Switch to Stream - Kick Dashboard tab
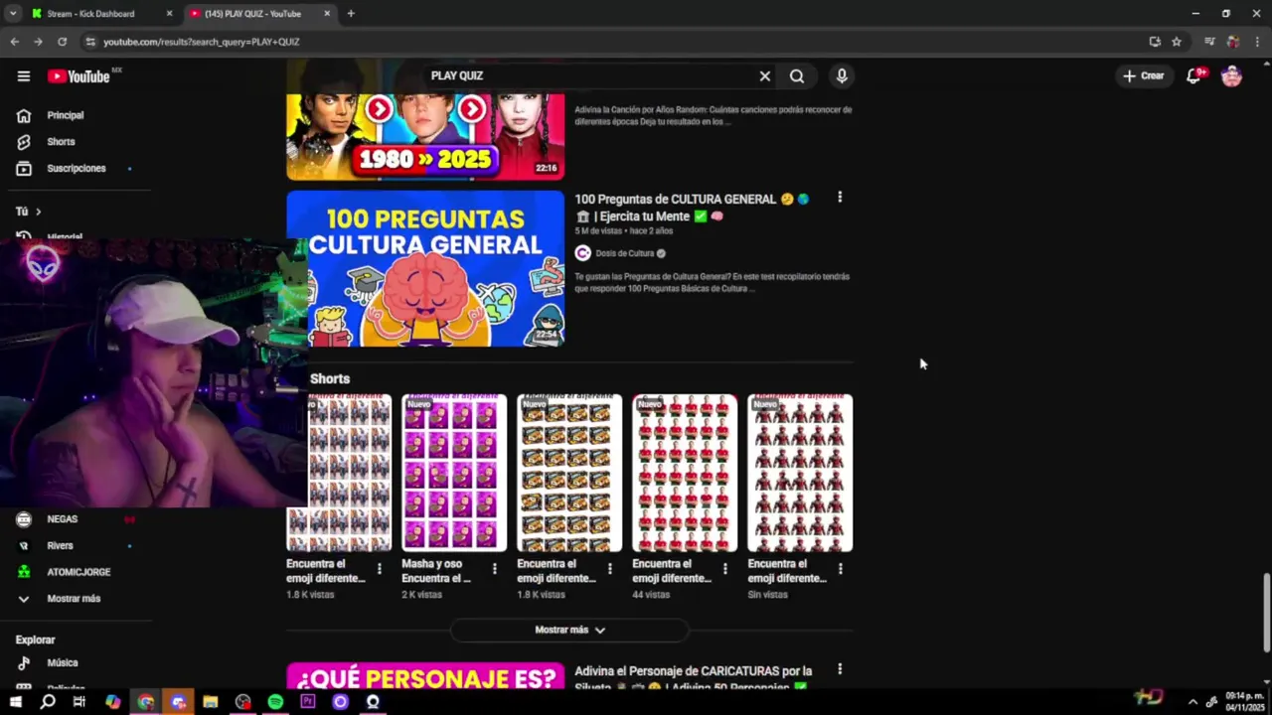Viewport: 1272px width, 715px height. coord(102,14)
